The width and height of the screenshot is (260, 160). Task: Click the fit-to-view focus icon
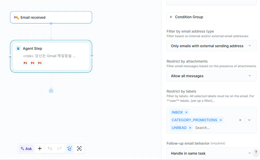click(79, 148)
